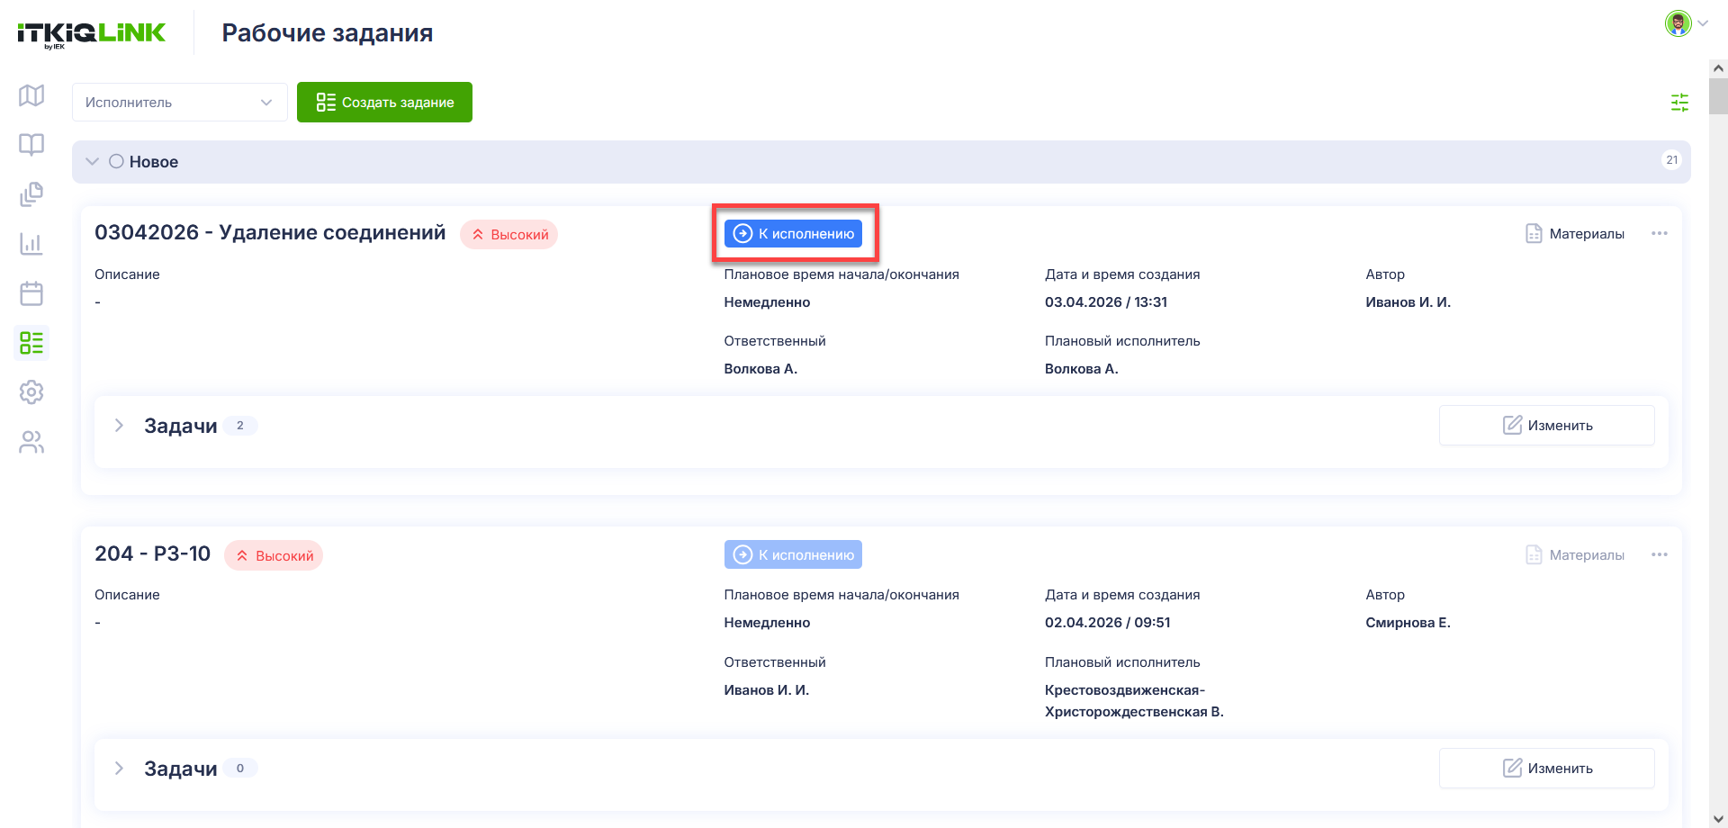Open the user avatar menu
The height and width of the screenshot is (828, 1728).
[x=1686, y=23]
